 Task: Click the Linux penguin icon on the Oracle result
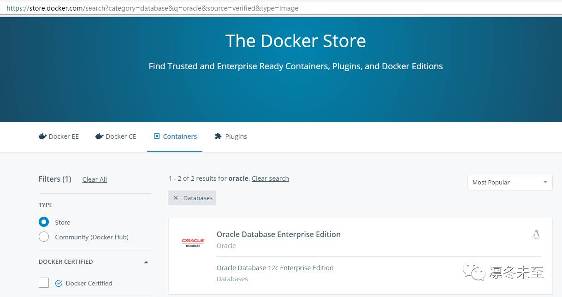(536, 234)
